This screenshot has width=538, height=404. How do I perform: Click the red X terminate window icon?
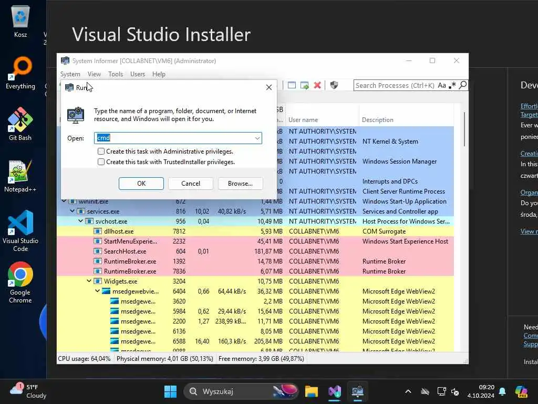pos(317,85)
